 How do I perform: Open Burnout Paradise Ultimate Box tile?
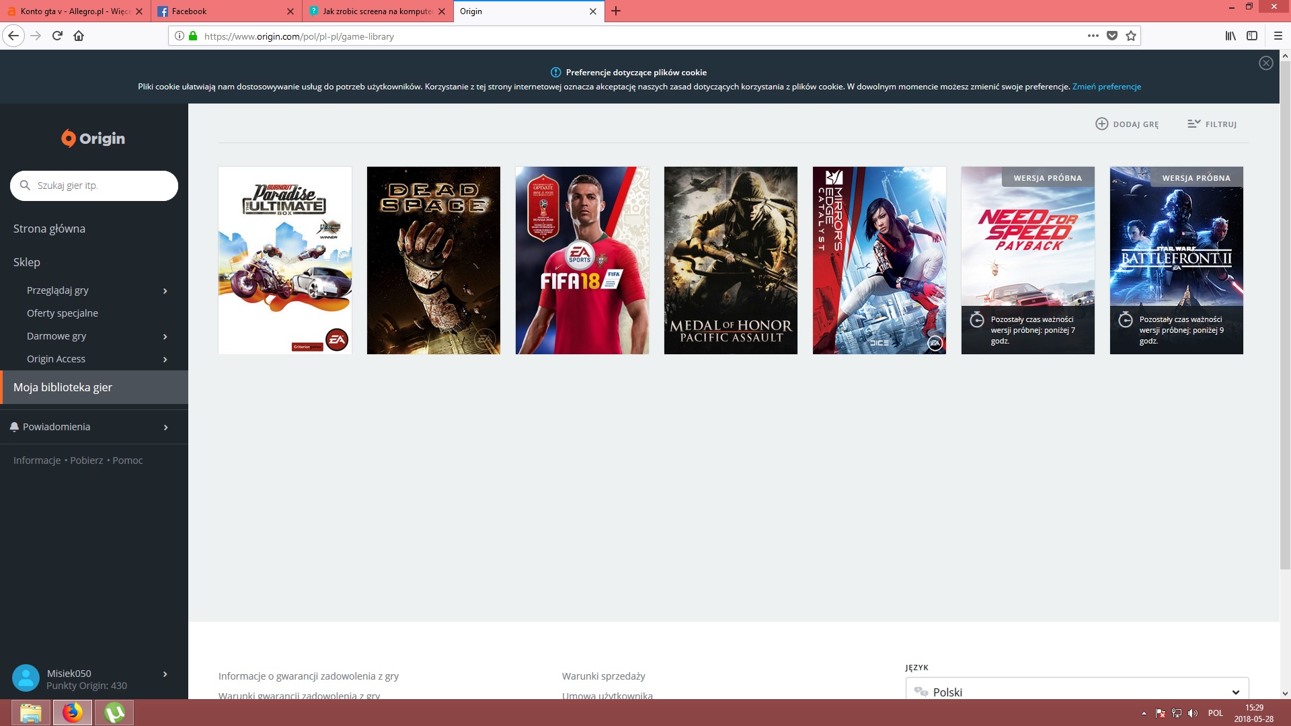tap(285, 260)
